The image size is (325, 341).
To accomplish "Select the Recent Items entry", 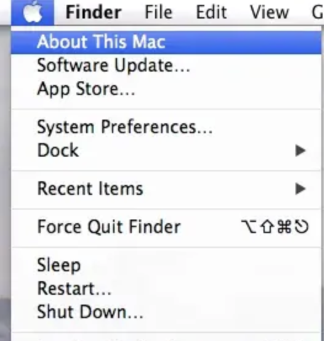I will coord(166,189).
